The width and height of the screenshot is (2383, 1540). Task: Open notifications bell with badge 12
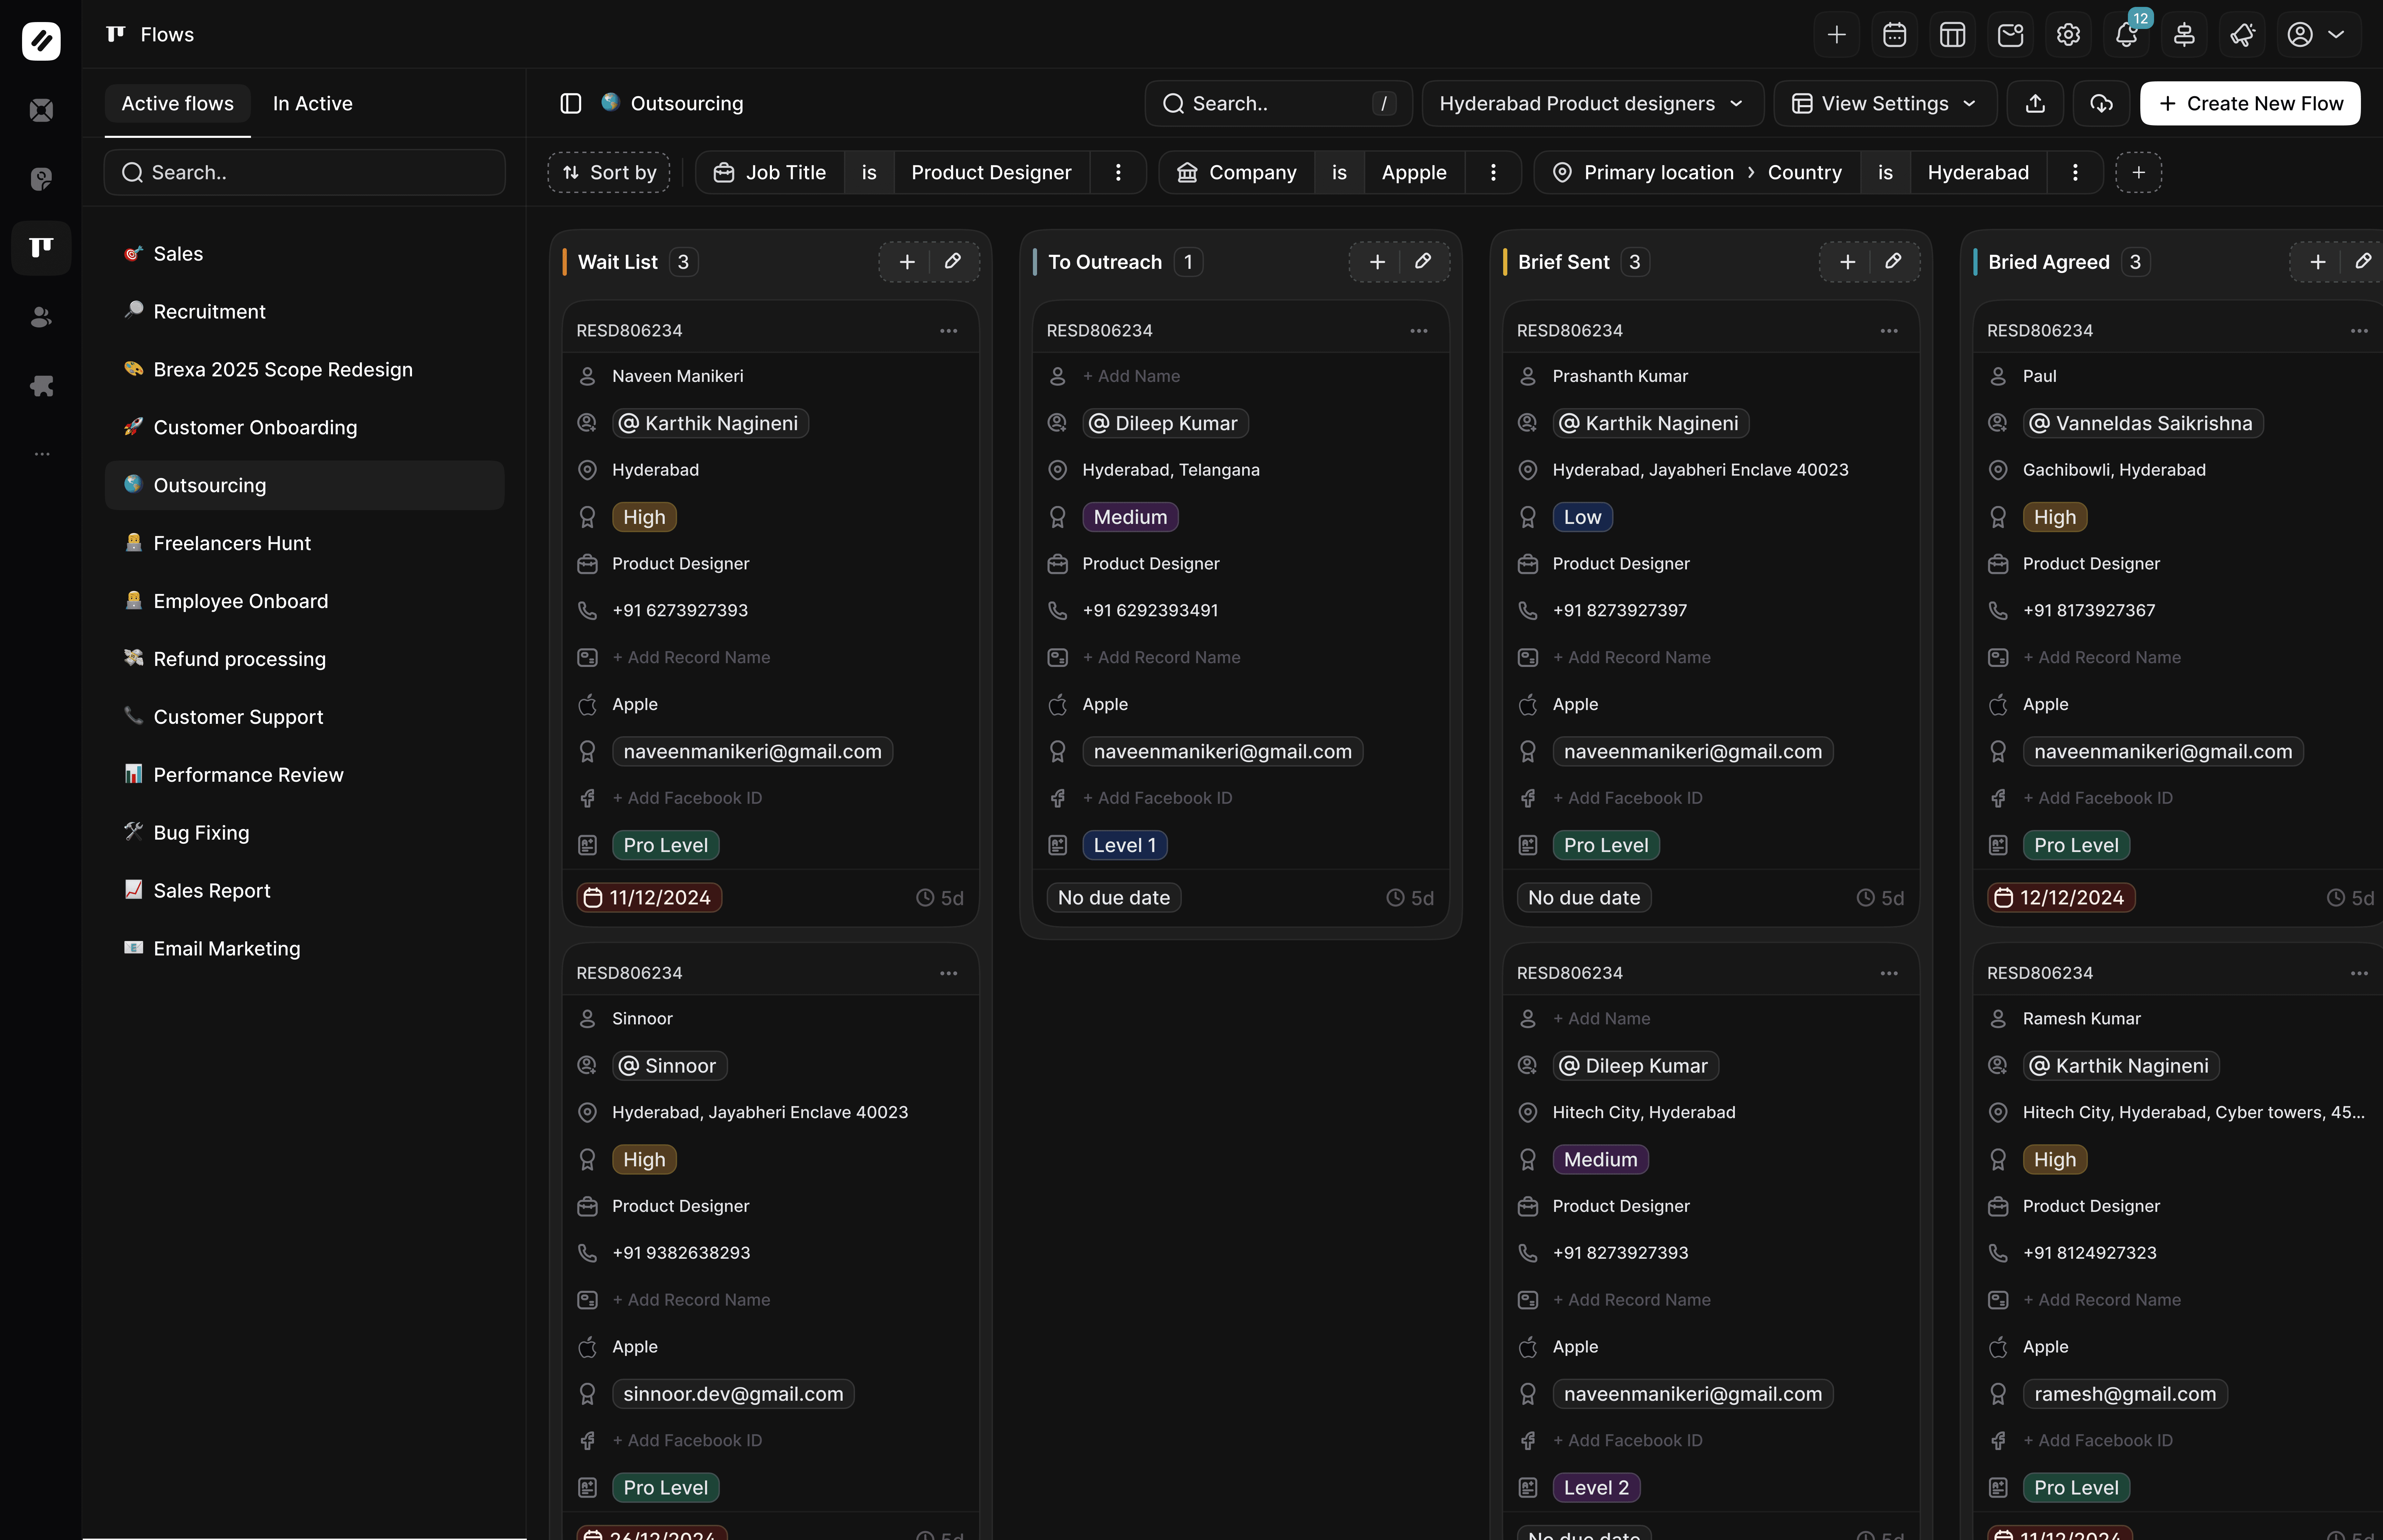tap(2126, 35)
